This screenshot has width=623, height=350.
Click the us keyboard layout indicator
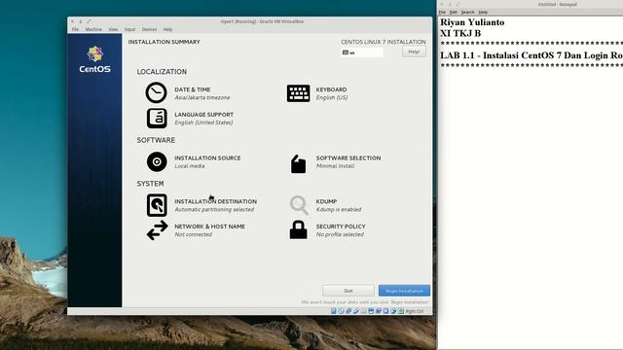click(x=362, y=52)
